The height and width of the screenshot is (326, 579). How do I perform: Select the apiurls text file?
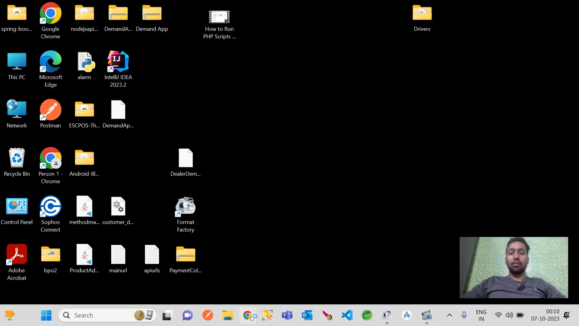click(x=152, y=260)
